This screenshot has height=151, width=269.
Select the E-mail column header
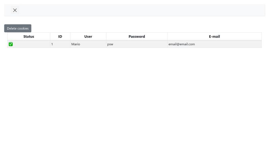click(x=214, y=36)
